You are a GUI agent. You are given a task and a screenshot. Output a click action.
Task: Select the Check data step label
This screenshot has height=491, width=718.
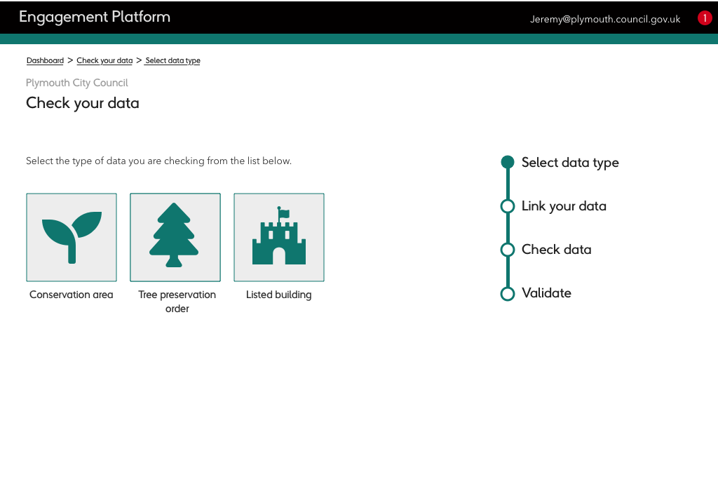tap(556, 250)
